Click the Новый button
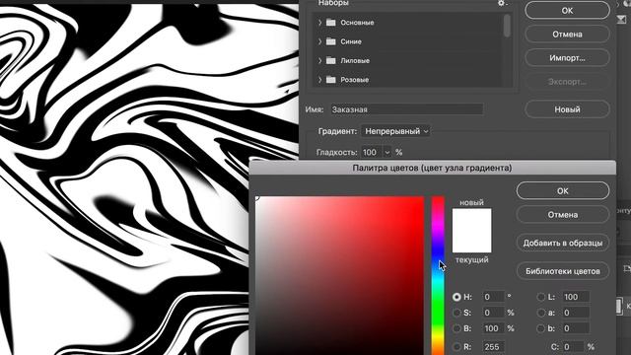The height and width of the screenshot is (355, 631). (x=567, y=109)
